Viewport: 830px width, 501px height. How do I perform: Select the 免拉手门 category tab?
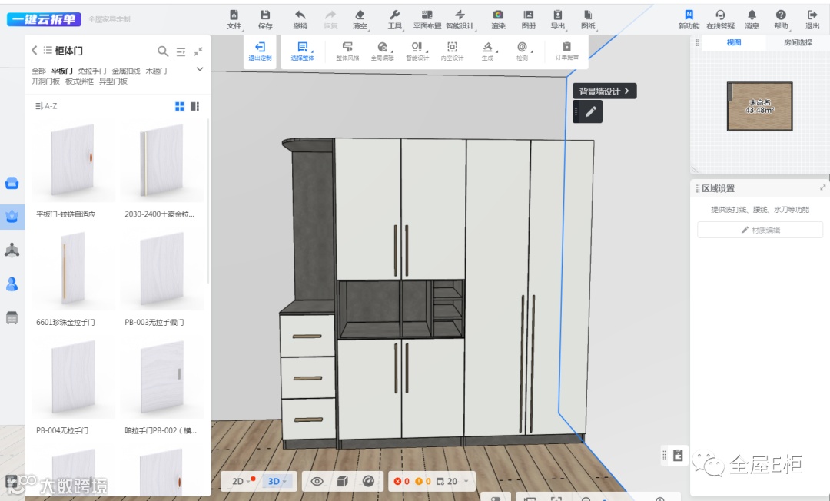pos(92,71)
